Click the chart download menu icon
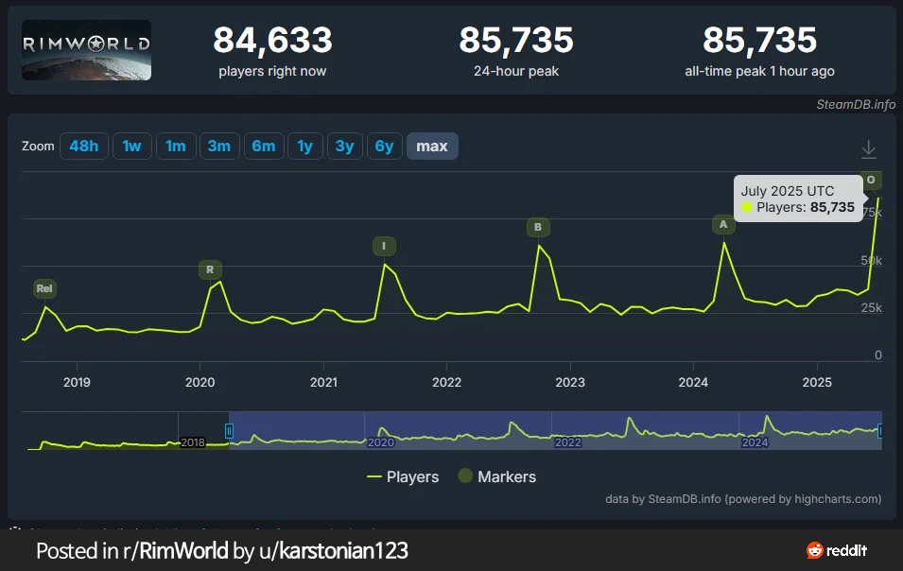Viewport: 903px width, 571px height. pos(869,149)
